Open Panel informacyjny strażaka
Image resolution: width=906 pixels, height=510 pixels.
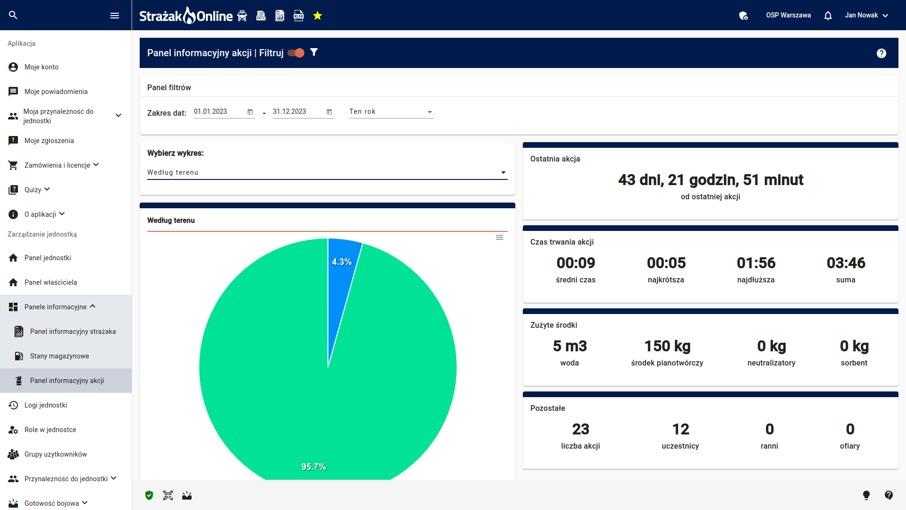tap(66, 331)
